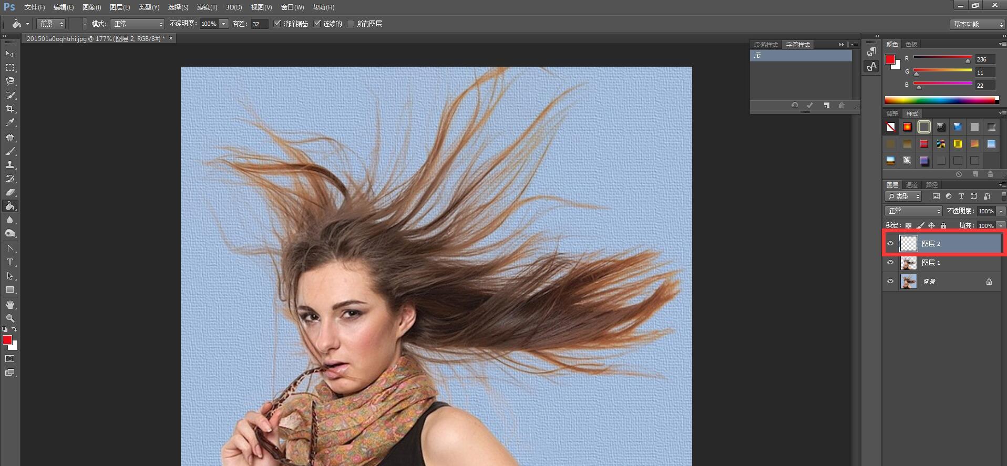
Task: Open the 图像(I) menu
Action: click(92, 7)
